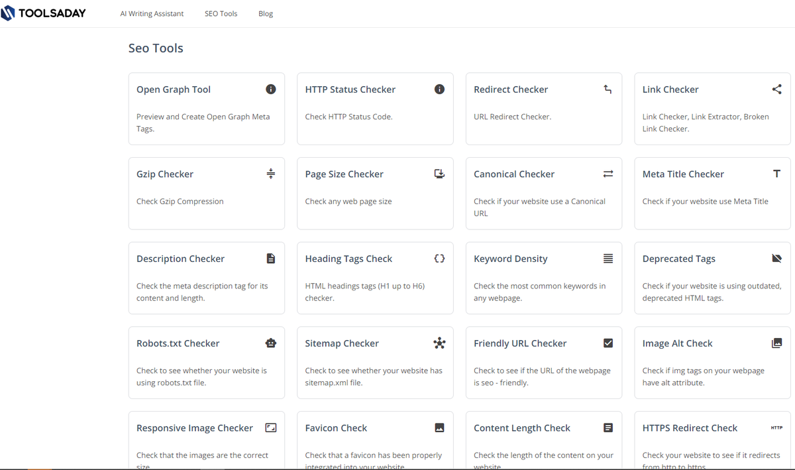This screenshot has width=795, height=470.
Task: Click the compress icon on Gzip Checker card
Action: 271,174
